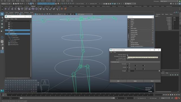This screenshot has height=102, width=181.
Task: Click the Open Scene folder icon
Action: [x=16, y=4]
